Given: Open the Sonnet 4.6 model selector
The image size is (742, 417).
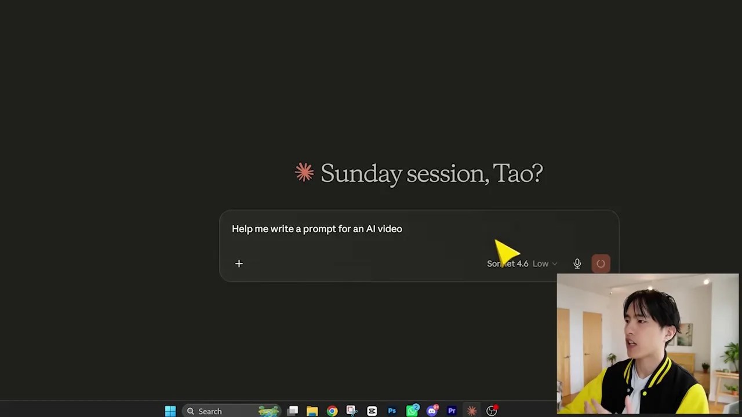Looking at the screenshot, I should (x=508, y=264).
